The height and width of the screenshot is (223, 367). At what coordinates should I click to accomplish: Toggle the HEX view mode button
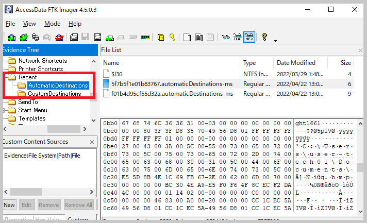coord(249,37)
